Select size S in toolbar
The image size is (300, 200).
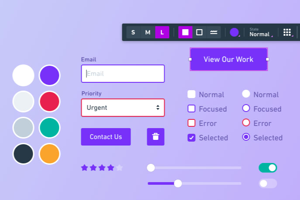(133, 32)
